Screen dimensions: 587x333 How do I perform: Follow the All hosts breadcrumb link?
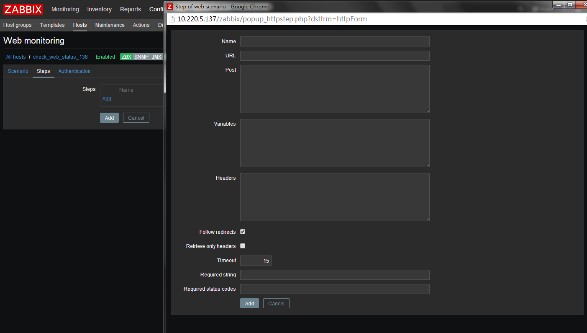pos(16,57)
